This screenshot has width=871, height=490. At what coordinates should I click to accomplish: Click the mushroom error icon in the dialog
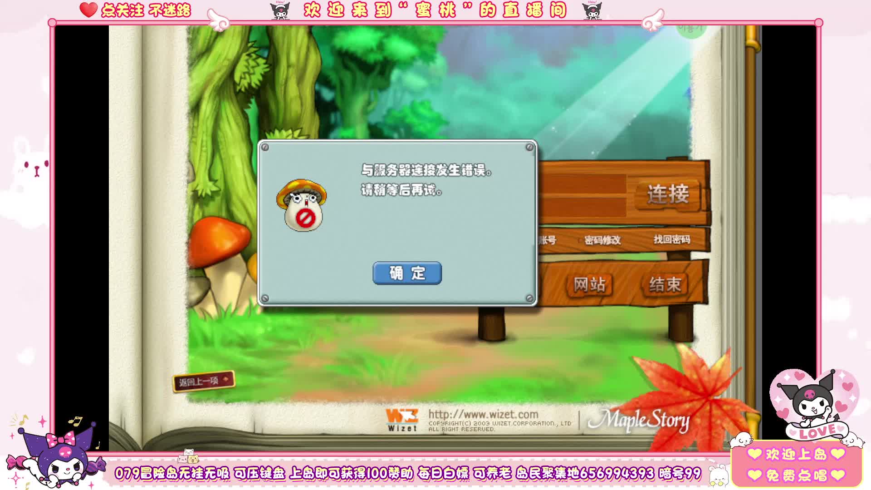point(302,205)
